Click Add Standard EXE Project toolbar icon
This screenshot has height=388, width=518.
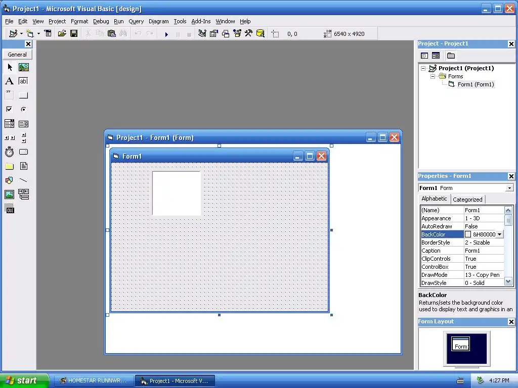pos(13,33)
